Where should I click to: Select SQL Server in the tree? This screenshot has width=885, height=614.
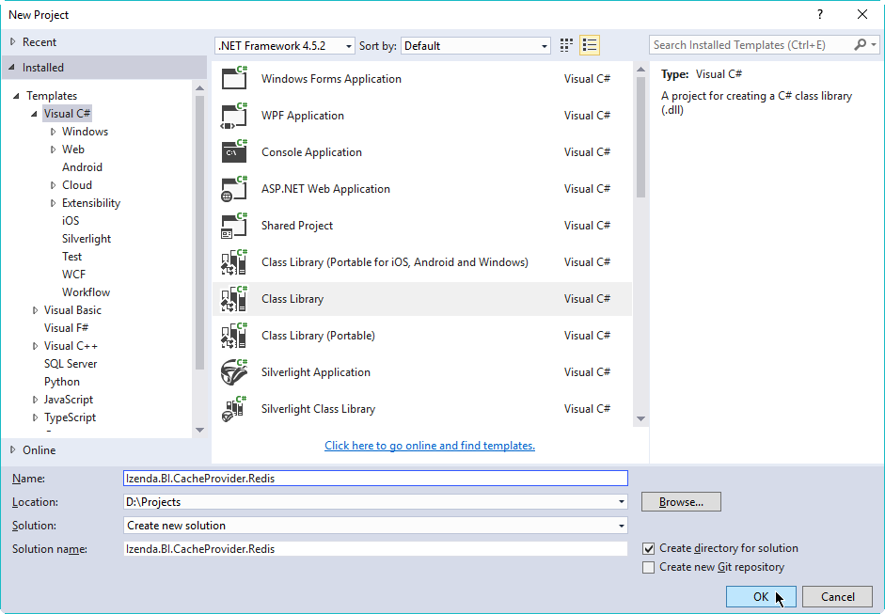click(x=71, y=364)
